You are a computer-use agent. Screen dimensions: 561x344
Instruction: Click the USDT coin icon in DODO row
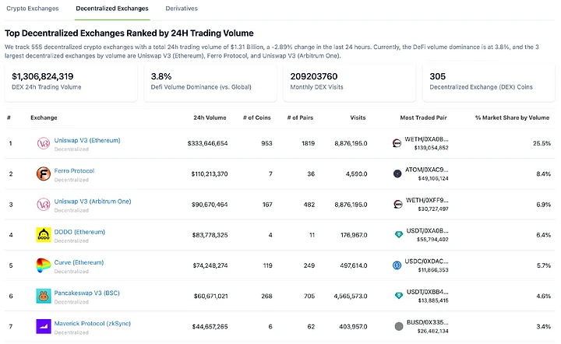pyautogui.click(x=397, y=234)
